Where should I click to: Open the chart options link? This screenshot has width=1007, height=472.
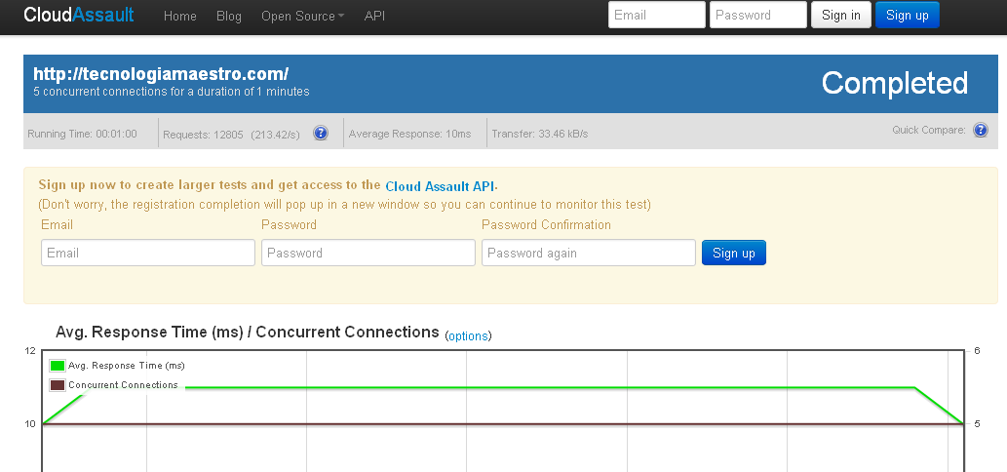468,335
